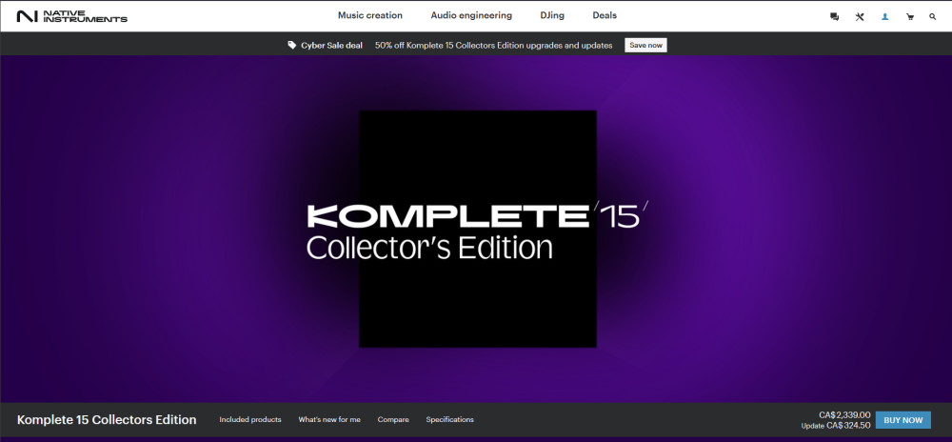Go to Specifications section

pos(450,419)
